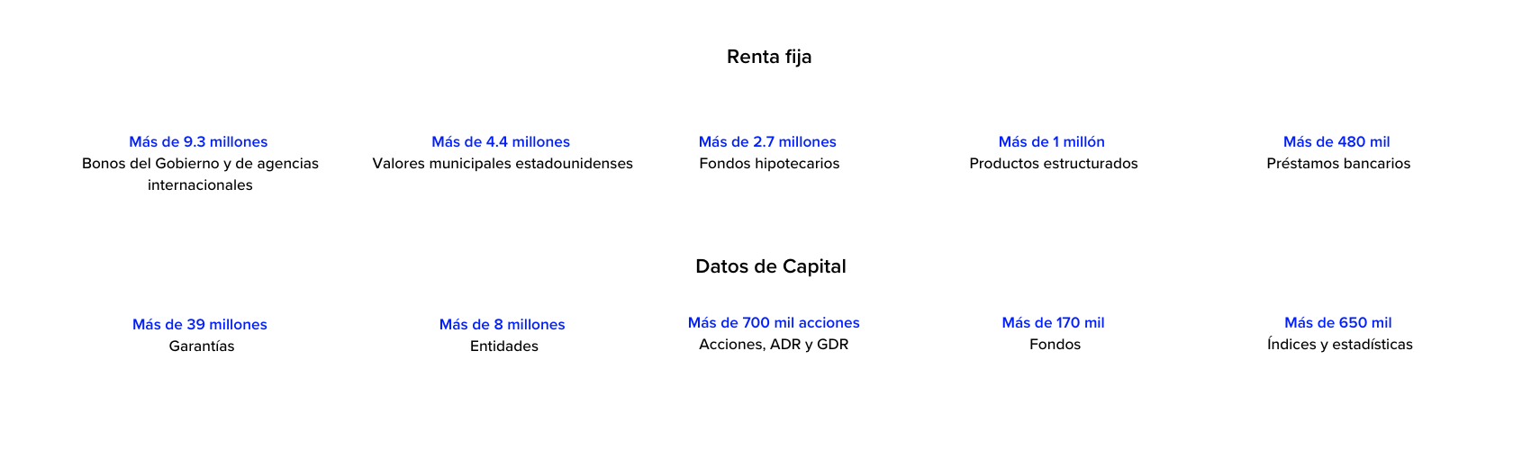The height and width of the screenshot is (450, 1531).
Task: Select 'Más de 170 mil' Fondos statistic
Action: pyautogui.click(x=1053, y=322)
